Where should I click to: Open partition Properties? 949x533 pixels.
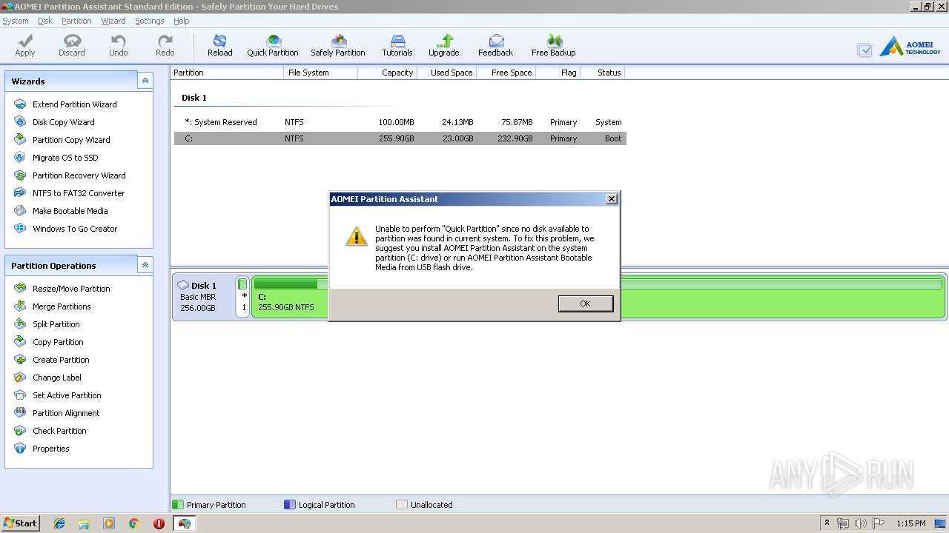coord(50,449)
